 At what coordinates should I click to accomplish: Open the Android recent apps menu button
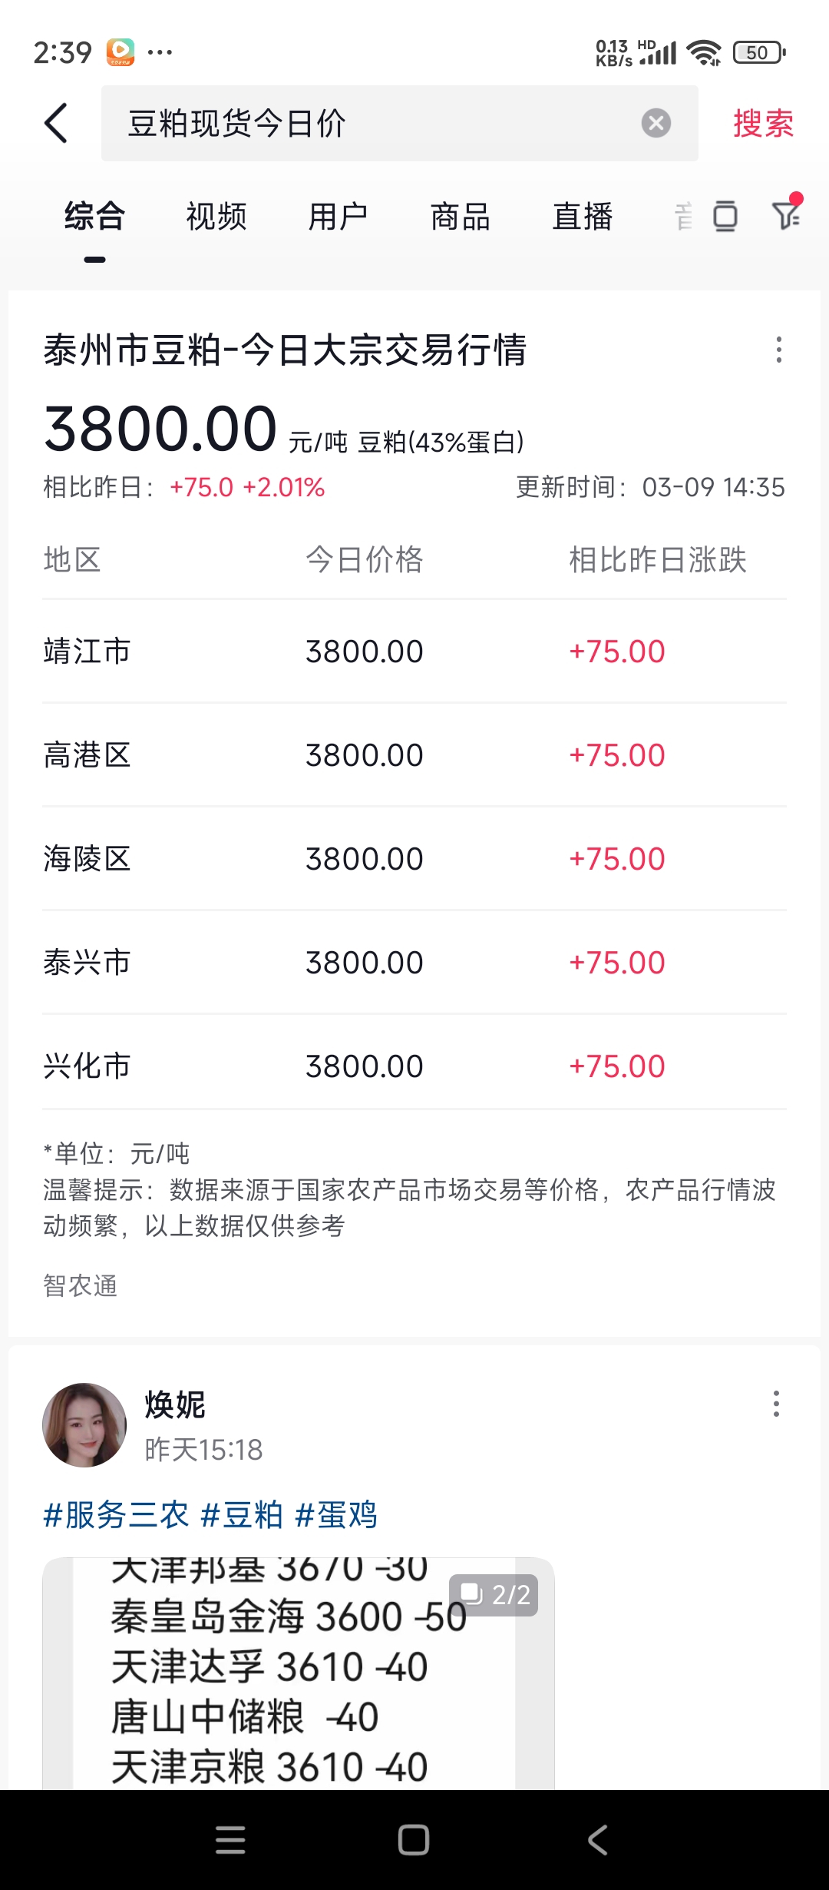[230, 1840]
